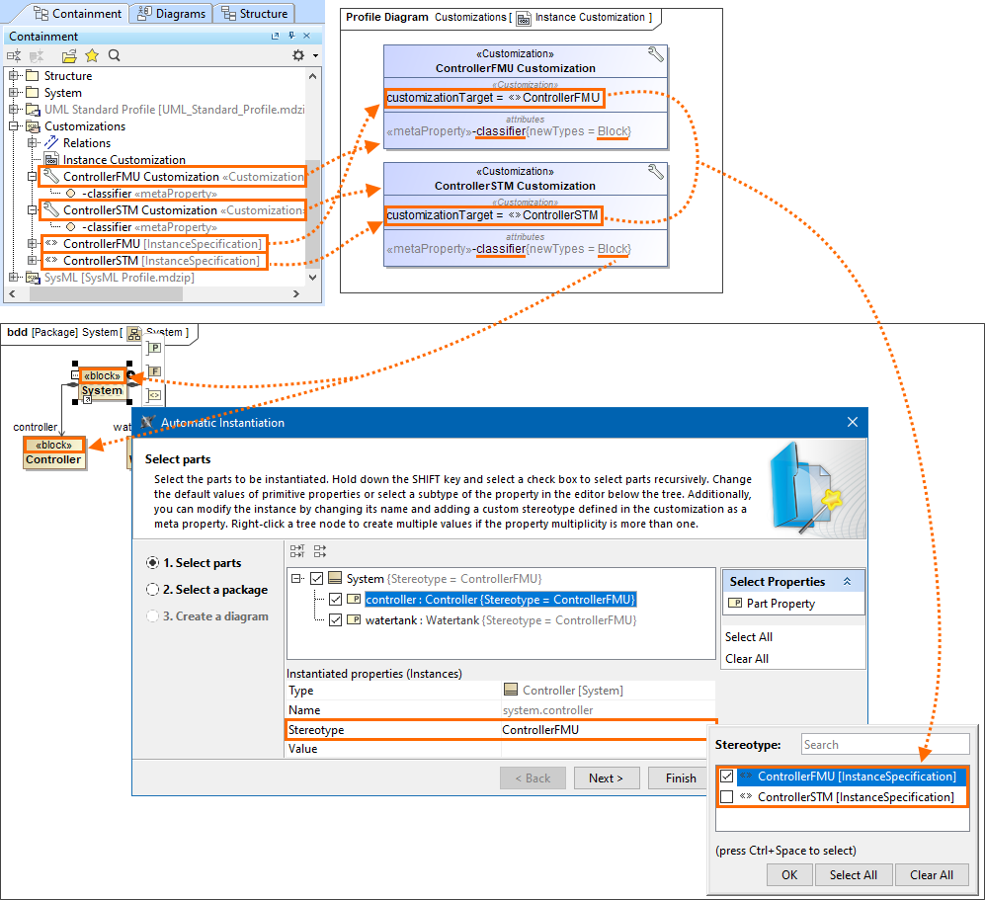
Task: Click the open folder icon in Containment toolbar
Action: (69, 56)
